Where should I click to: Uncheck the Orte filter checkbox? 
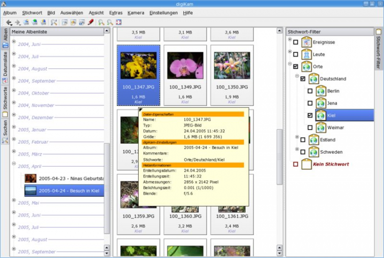(x=295, y=66)
